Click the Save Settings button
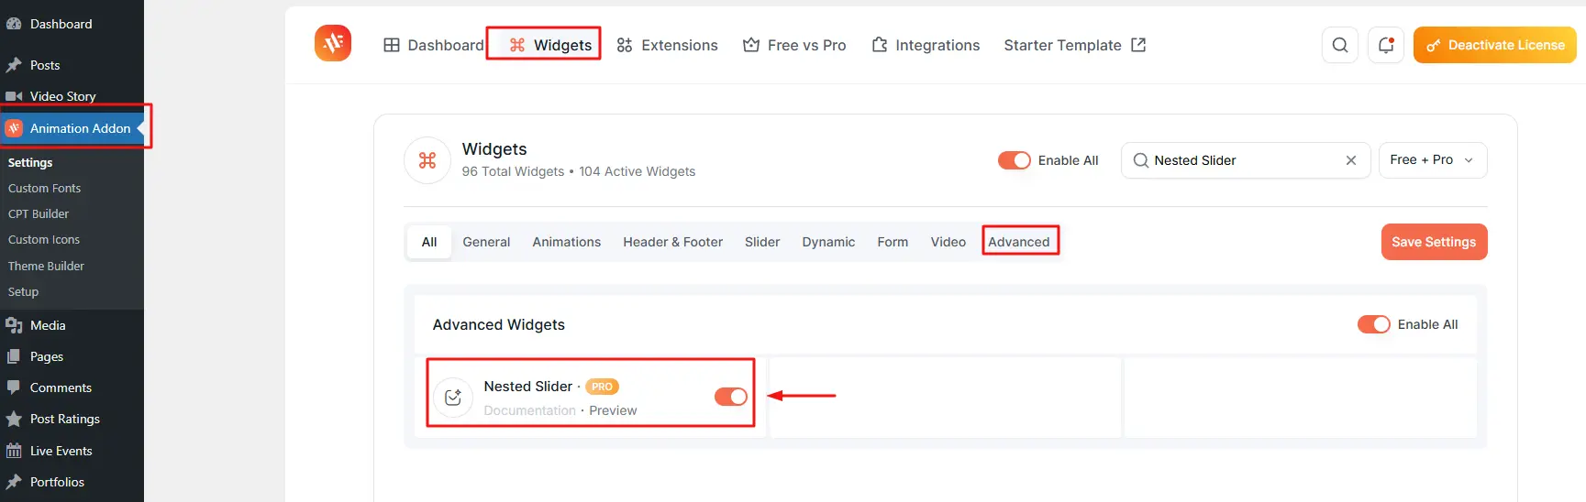Screen dimensions: 1586x502 point(1434,242)
